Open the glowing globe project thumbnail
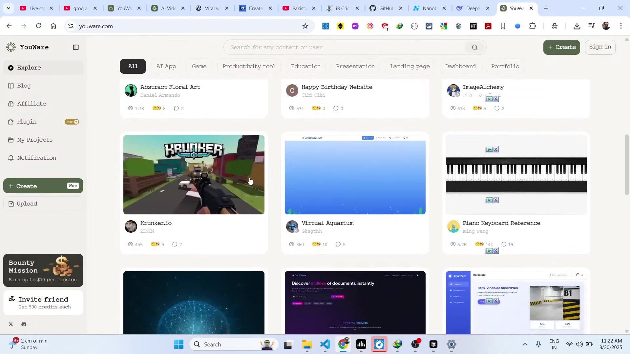 [194, 303]
